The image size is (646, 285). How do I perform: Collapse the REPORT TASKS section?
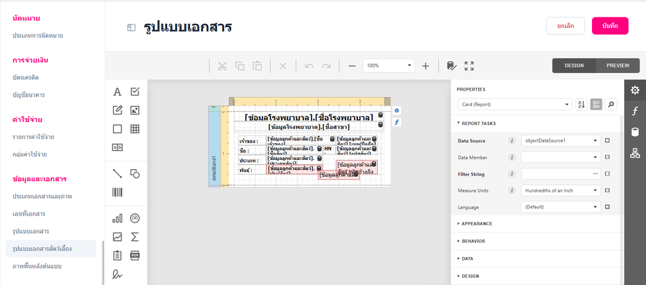[x=477, y=123]
